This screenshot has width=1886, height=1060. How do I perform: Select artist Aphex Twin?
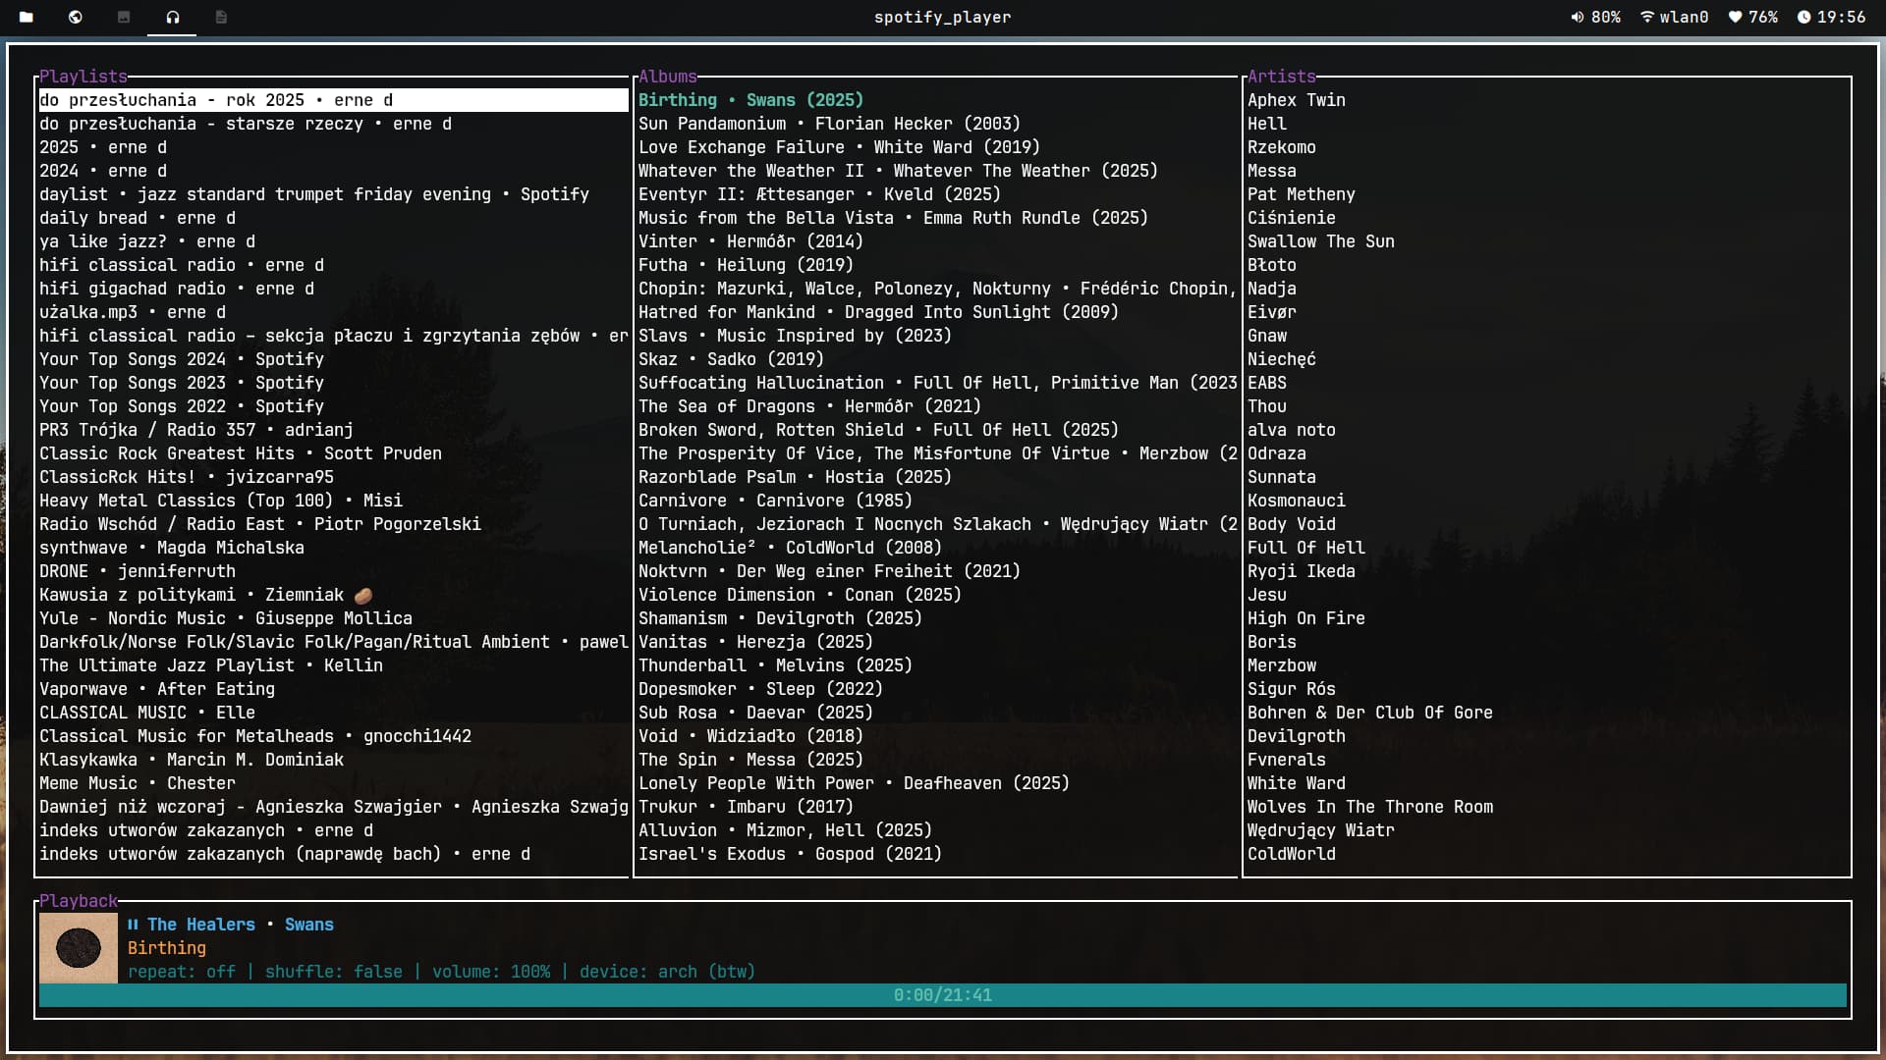tap(1296, 100)
